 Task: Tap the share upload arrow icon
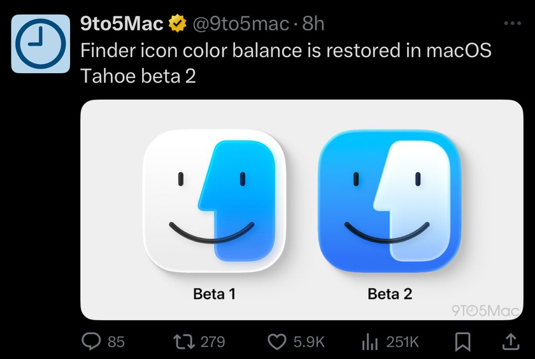click(511, 342)
